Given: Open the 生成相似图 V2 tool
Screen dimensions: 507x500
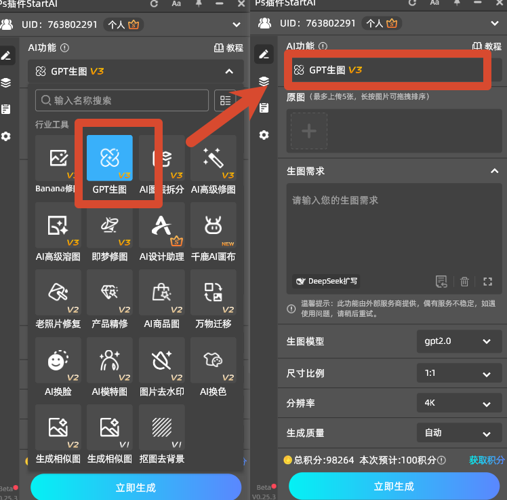Looking at the screenshot, I should (x=58, y=427).
